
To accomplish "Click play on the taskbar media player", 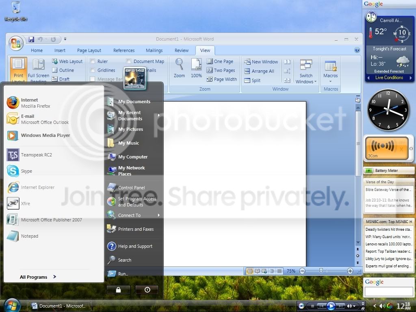I will (x=331, y=306).
